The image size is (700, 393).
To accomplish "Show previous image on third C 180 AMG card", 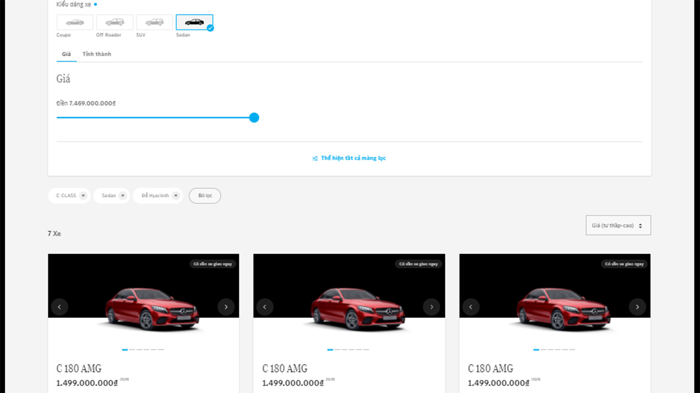I will click(471, 307).
